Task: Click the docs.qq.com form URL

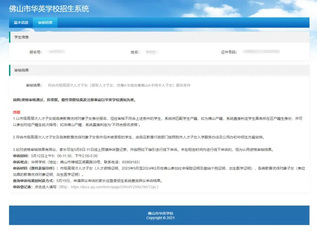Action: (115, 187)
